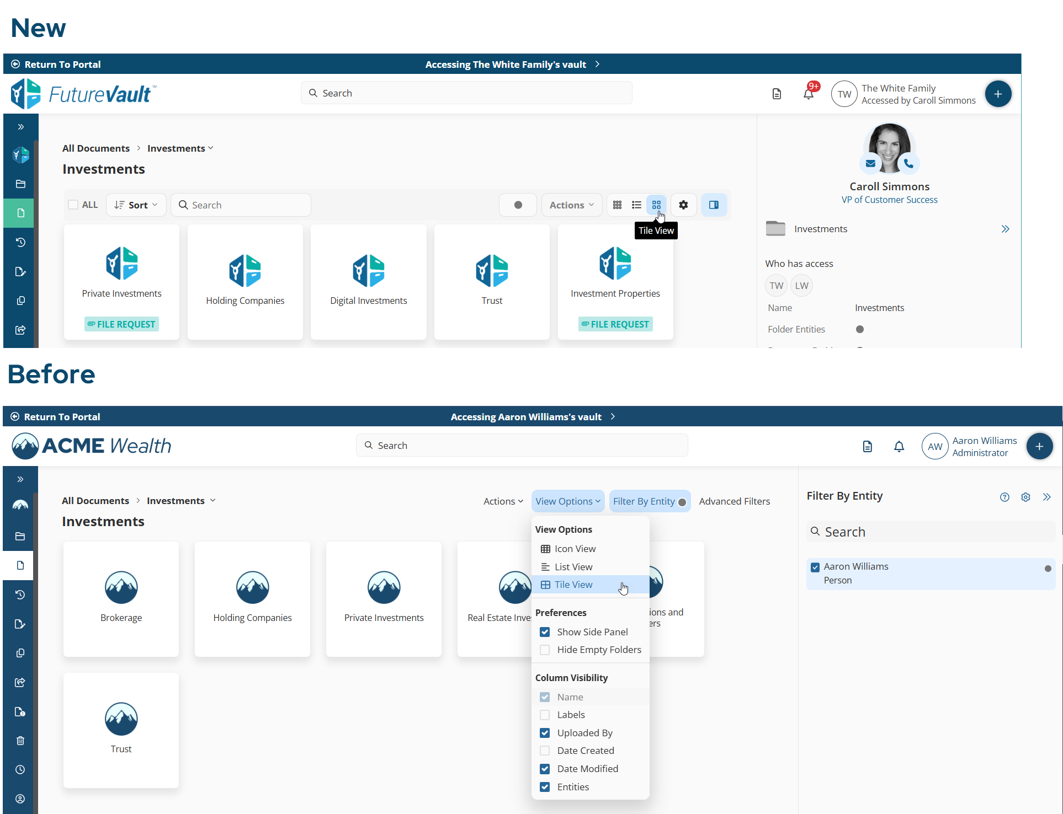
Task: Expand the Actions dropdown in top toolbar
Action: coord(572,205)
